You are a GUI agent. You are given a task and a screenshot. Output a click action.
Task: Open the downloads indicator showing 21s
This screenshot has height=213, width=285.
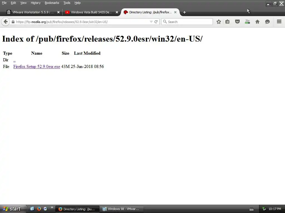click(x=247, y=22)
